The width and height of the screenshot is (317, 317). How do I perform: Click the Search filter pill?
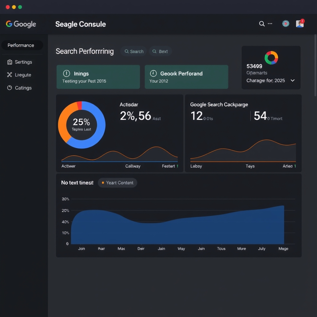click(134, 51)
